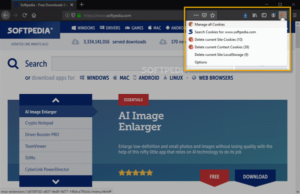Viewport: 300px width, 194px height.
Task: Open the Firefox account icon
Action: coord(273,15)
